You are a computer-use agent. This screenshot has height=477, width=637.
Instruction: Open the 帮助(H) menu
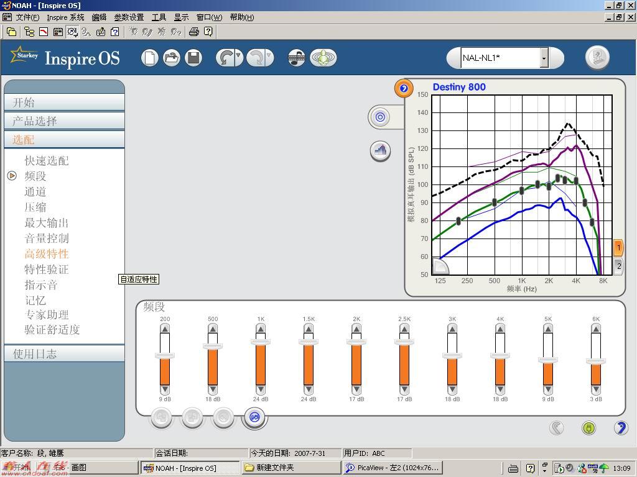pos(242,17)
